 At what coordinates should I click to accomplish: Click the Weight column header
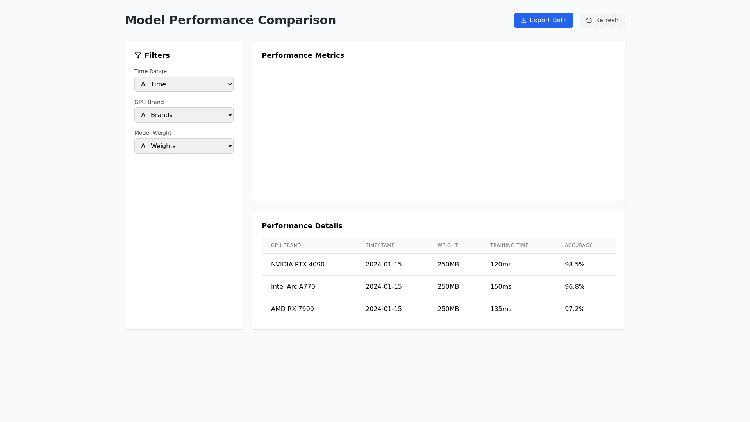tap(448, 245)
